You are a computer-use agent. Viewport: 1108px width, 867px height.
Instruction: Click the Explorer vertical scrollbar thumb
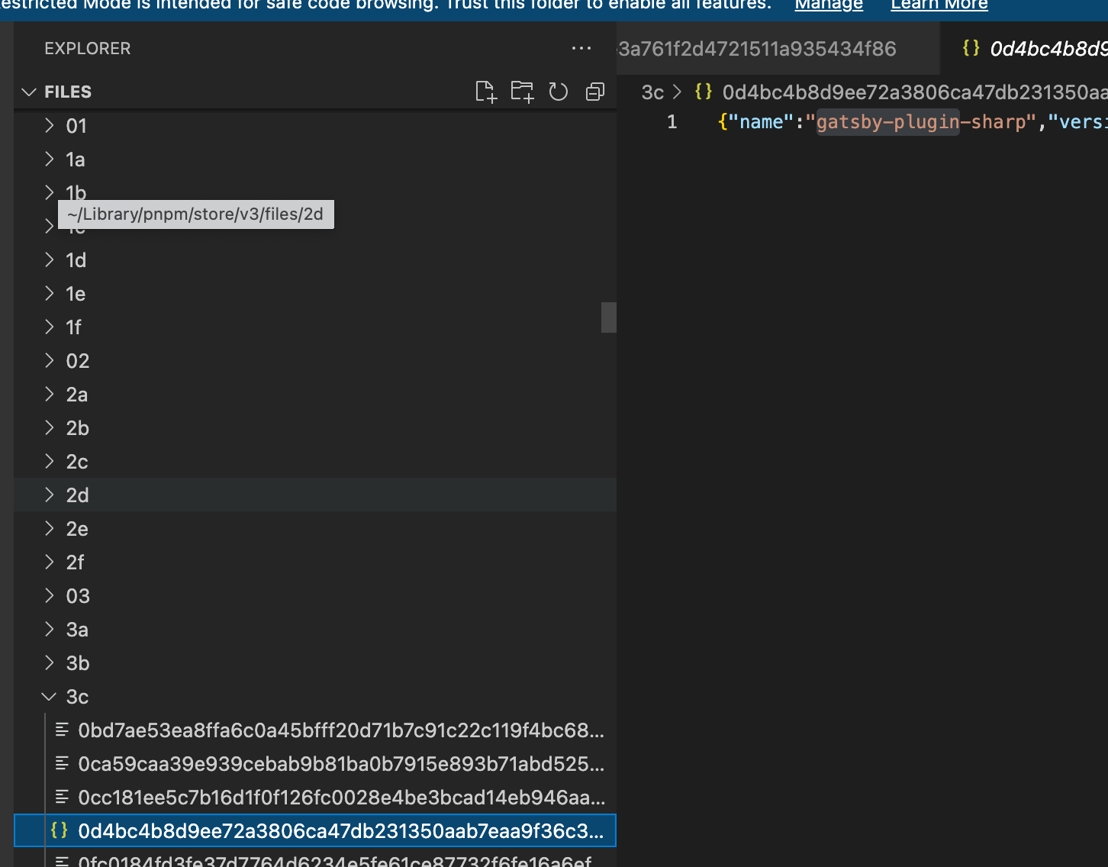pos(608,317)
